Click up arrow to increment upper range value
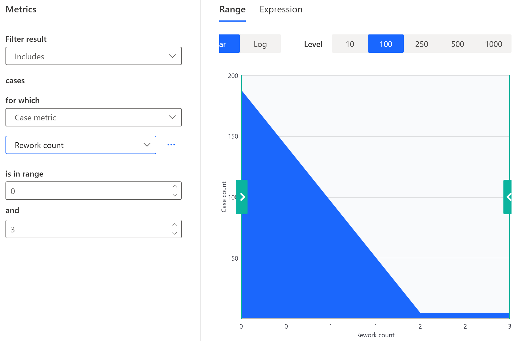The height and width of the screenshot is (341, 517). (175, 225)
